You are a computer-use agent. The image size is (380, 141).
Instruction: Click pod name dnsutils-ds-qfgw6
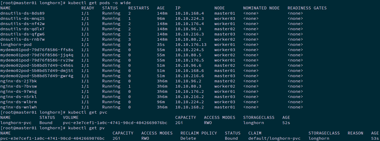click(x=22, y=34)
